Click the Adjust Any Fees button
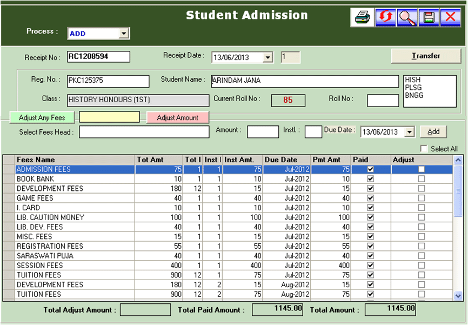The height and width of the screenshot is (325, 468). 42,117
